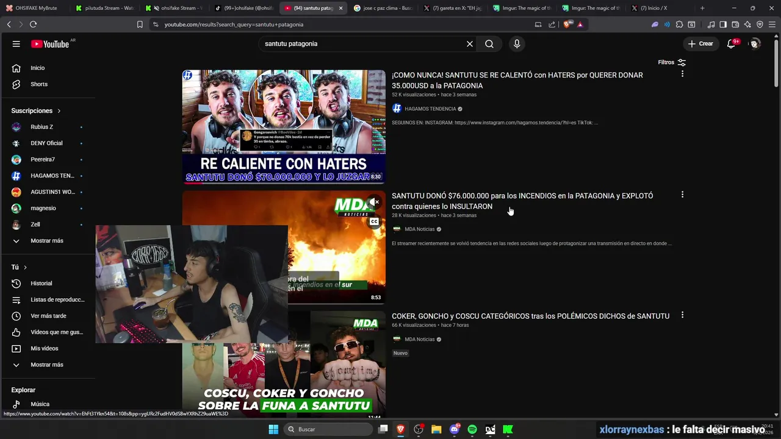Open Brave Leo AI sparkle icon
The width and height of the screenshot is (781, 439).
pyautogui.click(x=747, y=24)
